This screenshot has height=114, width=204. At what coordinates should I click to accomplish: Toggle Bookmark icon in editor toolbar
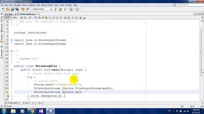[x=61, y=18]
